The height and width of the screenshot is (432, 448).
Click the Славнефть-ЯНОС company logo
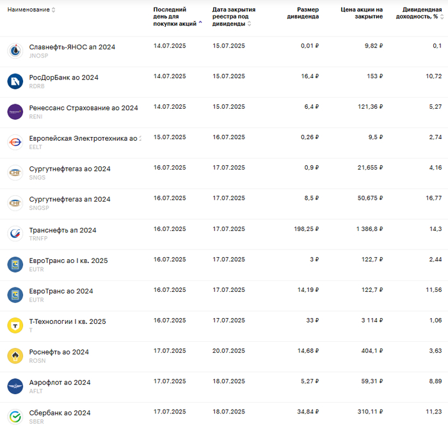pos(15,51)
